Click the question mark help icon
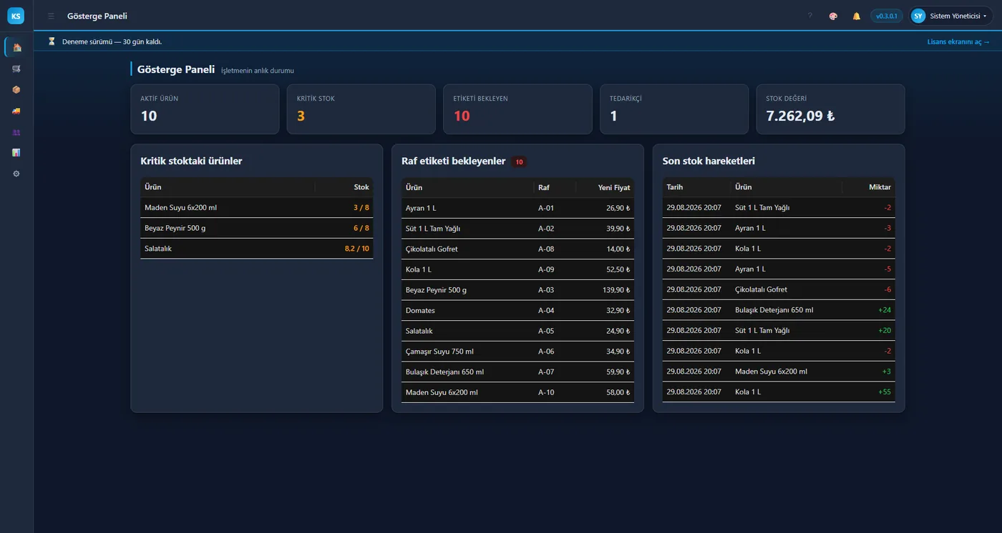Viewport: 1002px width, 533px height. (810, 16)
